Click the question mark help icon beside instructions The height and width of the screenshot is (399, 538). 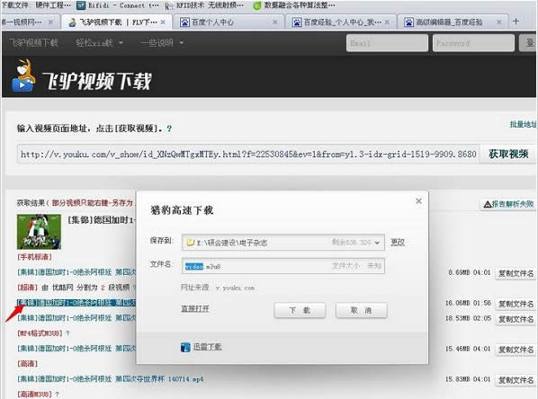tap(169, 129)
